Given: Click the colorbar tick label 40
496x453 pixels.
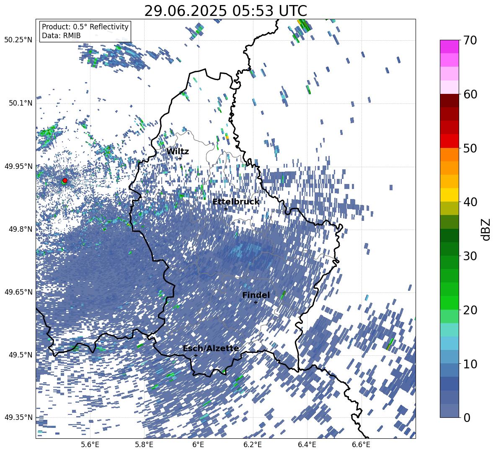Looking at the screenshot, I should [470, 202].
